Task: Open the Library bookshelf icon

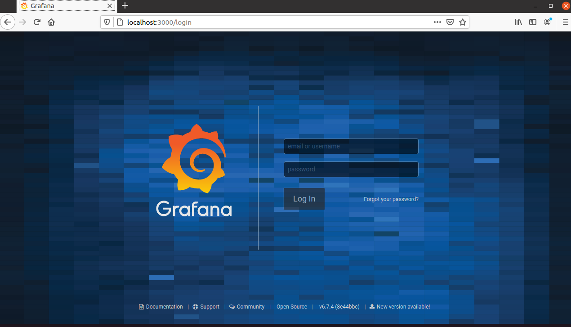Action: click(518, 22)
